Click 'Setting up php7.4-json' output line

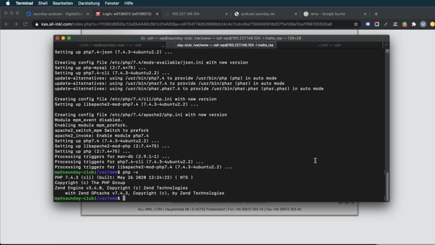click(113, 52)
